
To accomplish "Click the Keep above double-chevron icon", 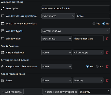I will 3,66.
